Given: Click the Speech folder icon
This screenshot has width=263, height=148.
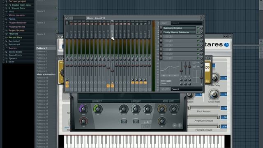Looking at the screenshot, I should pyautogui.click(x=7, y=58).
